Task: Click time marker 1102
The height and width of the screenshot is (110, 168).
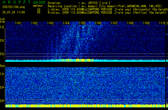Action: point(34,23)
